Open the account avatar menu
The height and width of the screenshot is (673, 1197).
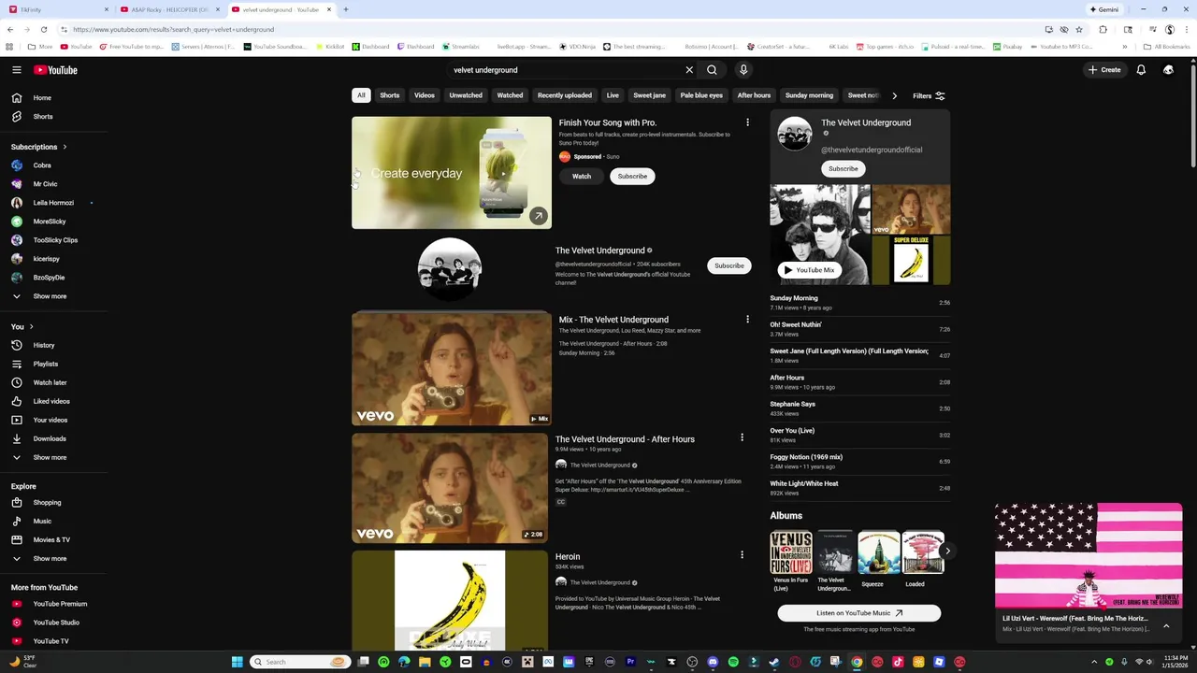pos(1168,70)
